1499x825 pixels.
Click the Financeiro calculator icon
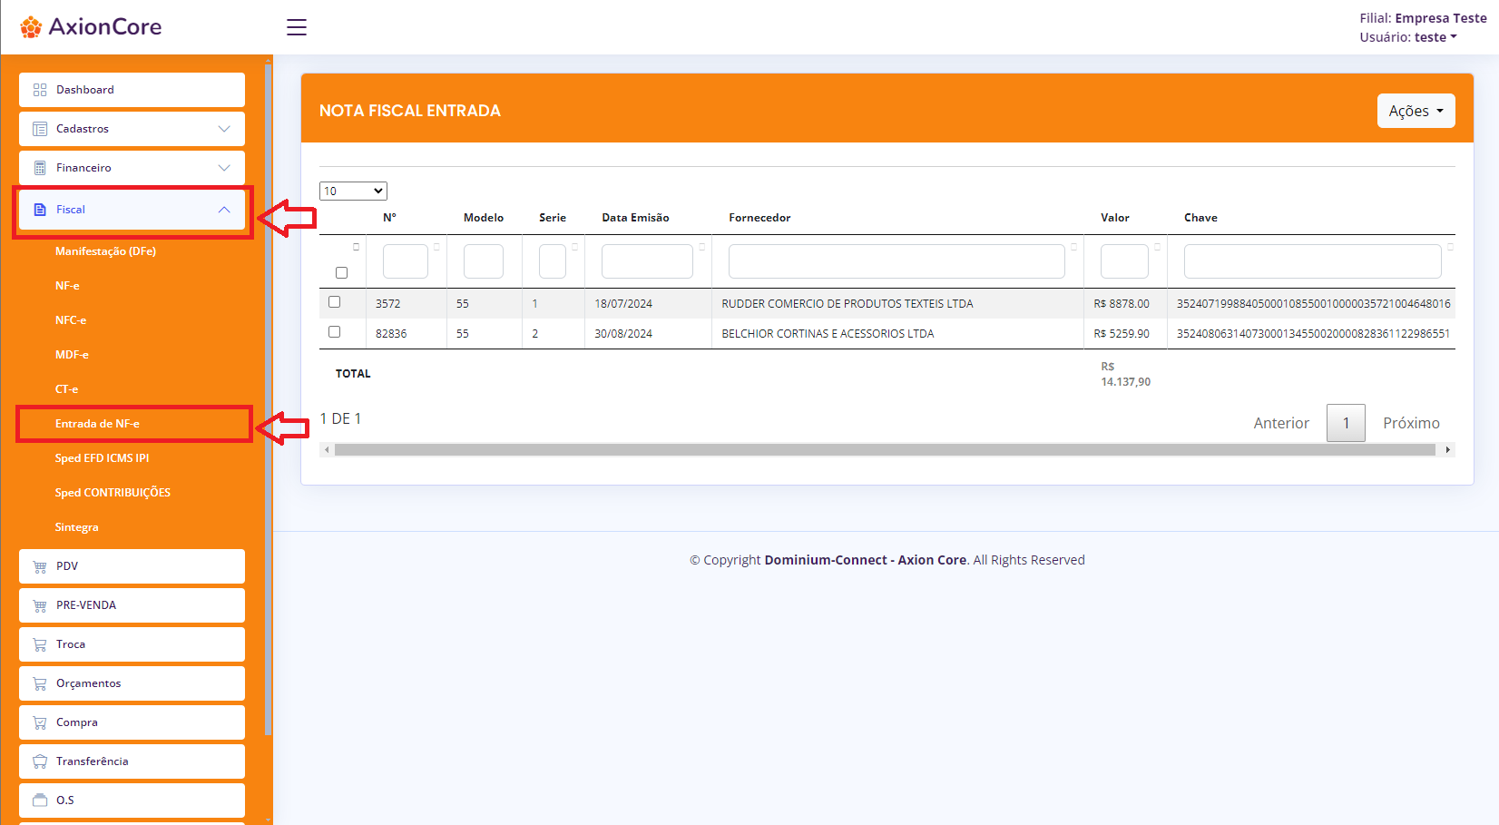click(40, 168)
